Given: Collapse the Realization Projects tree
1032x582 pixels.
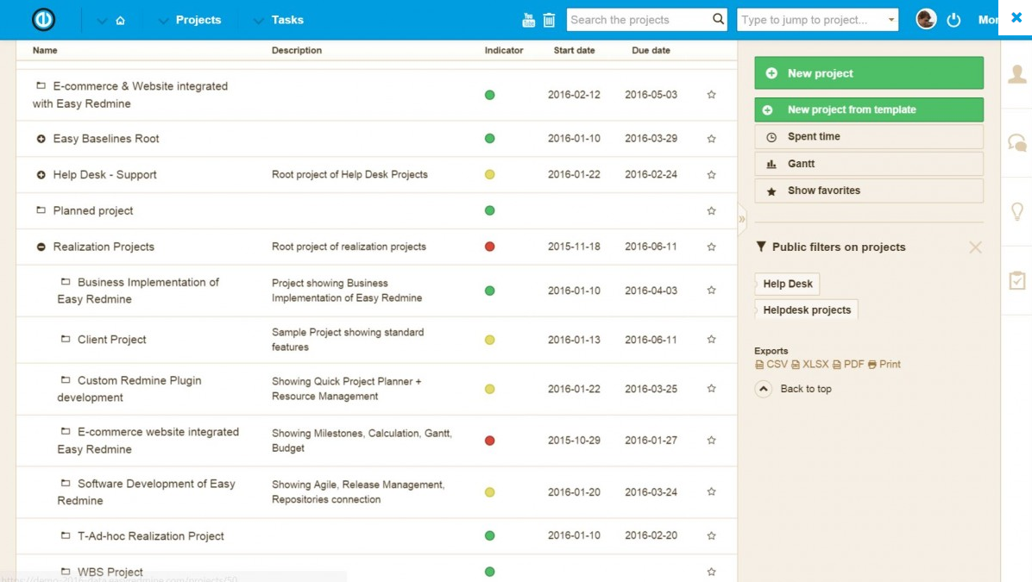Looking at the screenshot, I should tap(41, 247).
